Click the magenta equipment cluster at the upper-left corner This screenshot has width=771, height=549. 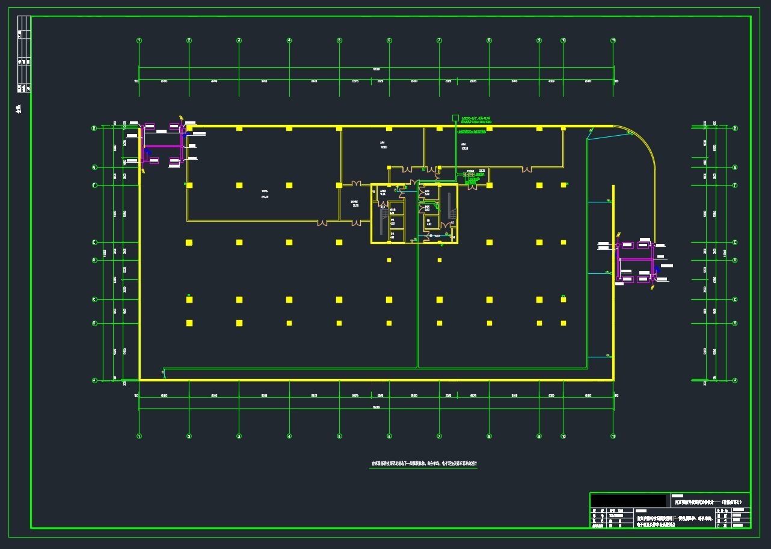[162, 144]
